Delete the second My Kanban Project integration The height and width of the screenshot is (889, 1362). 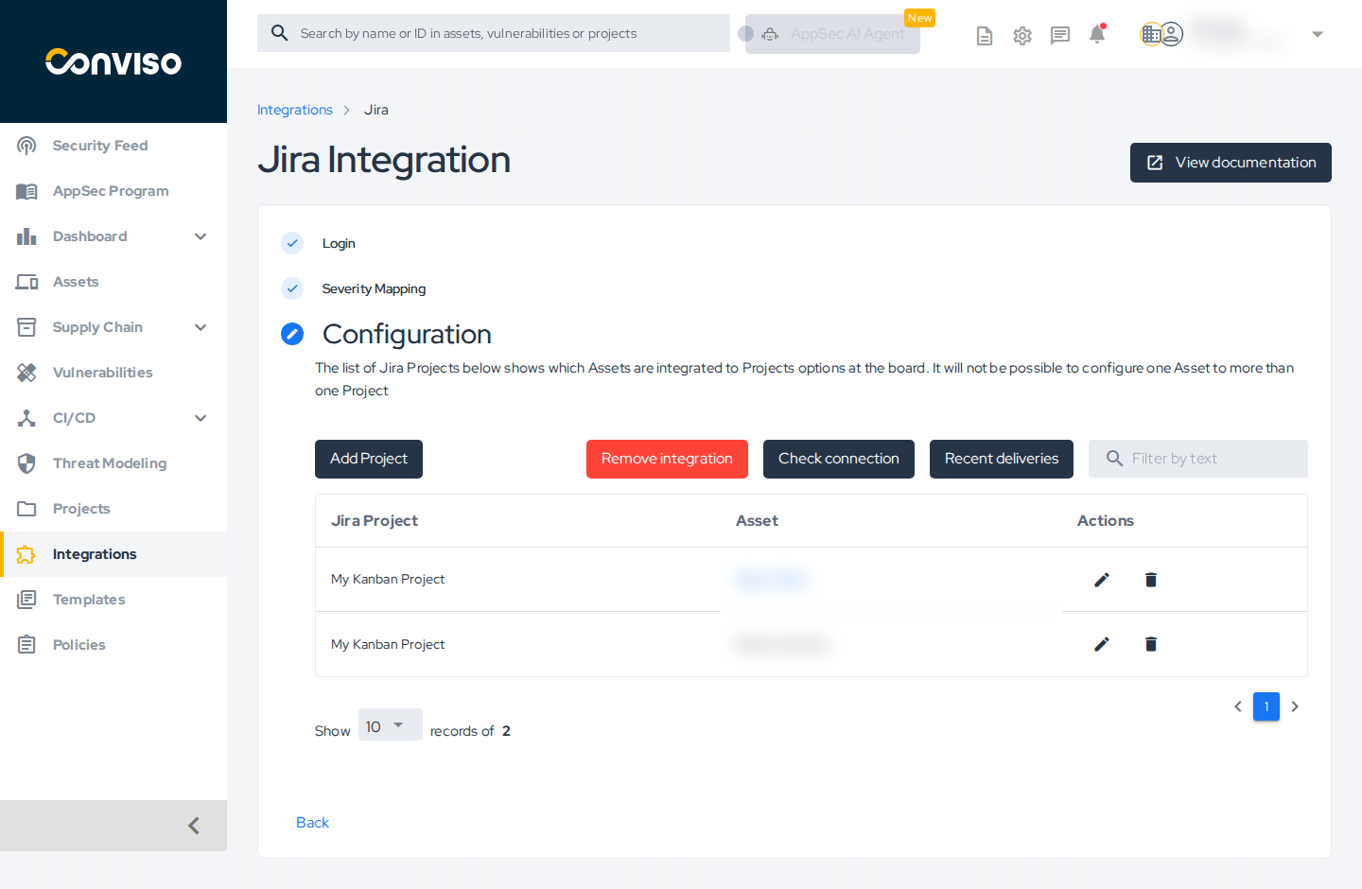(1150, 644)
